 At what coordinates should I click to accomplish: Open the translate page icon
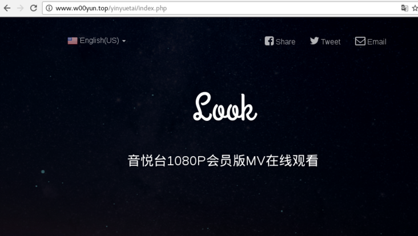pyautogui.click(x=405, y=8)
